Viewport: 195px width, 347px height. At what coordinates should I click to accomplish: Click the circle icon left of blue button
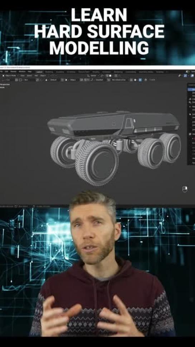[135, 80]
